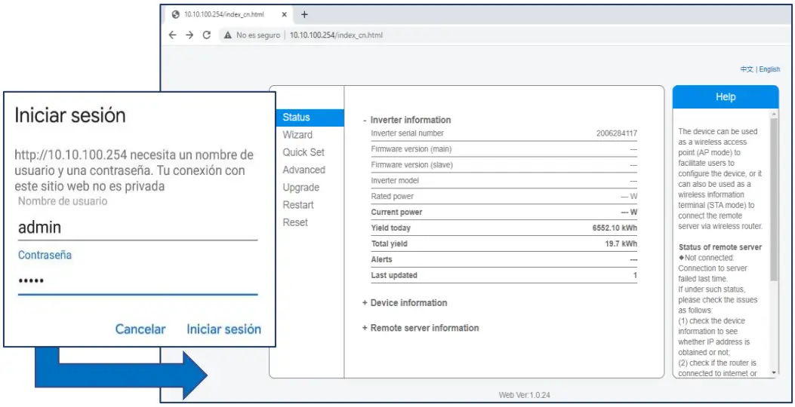This screenshot has height=407, width=795.
Task: Click Cancelar in the login dialog
Action: pyautogui.click(x=140, y=329)
